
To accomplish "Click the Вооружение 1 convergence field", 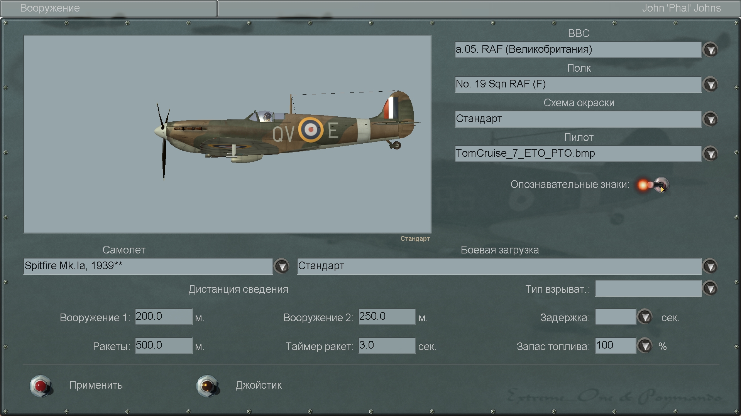I will click(x=163, y=317).
